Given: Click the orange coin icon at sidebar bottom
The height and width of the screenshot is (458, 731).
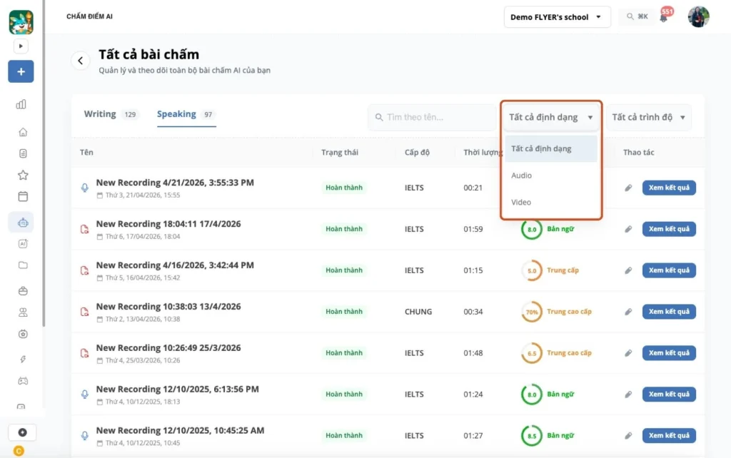Looking at the screenshot, I should tap(19, 451).
